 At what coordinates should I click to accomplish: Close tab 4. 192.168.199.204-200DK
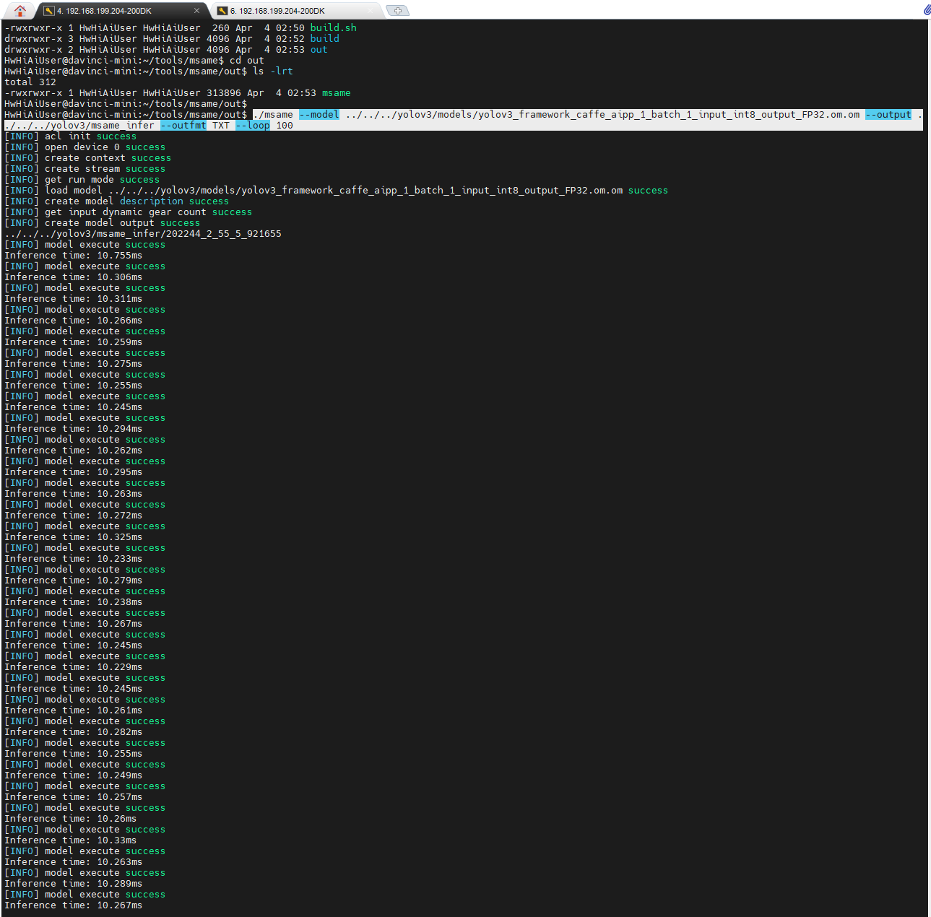point(196,11)
